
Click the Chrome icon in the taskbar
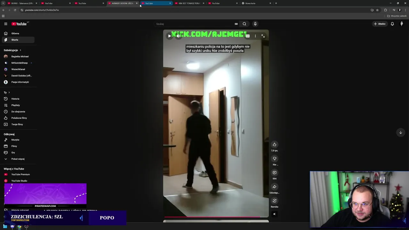[x=19, y=226]
